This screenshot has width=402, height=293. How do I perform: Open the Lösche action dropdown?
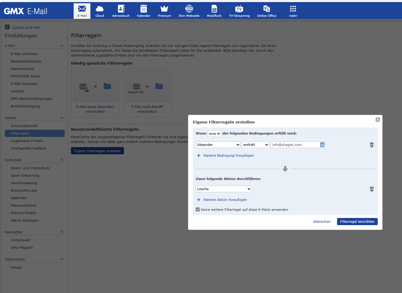coord(224,189)
